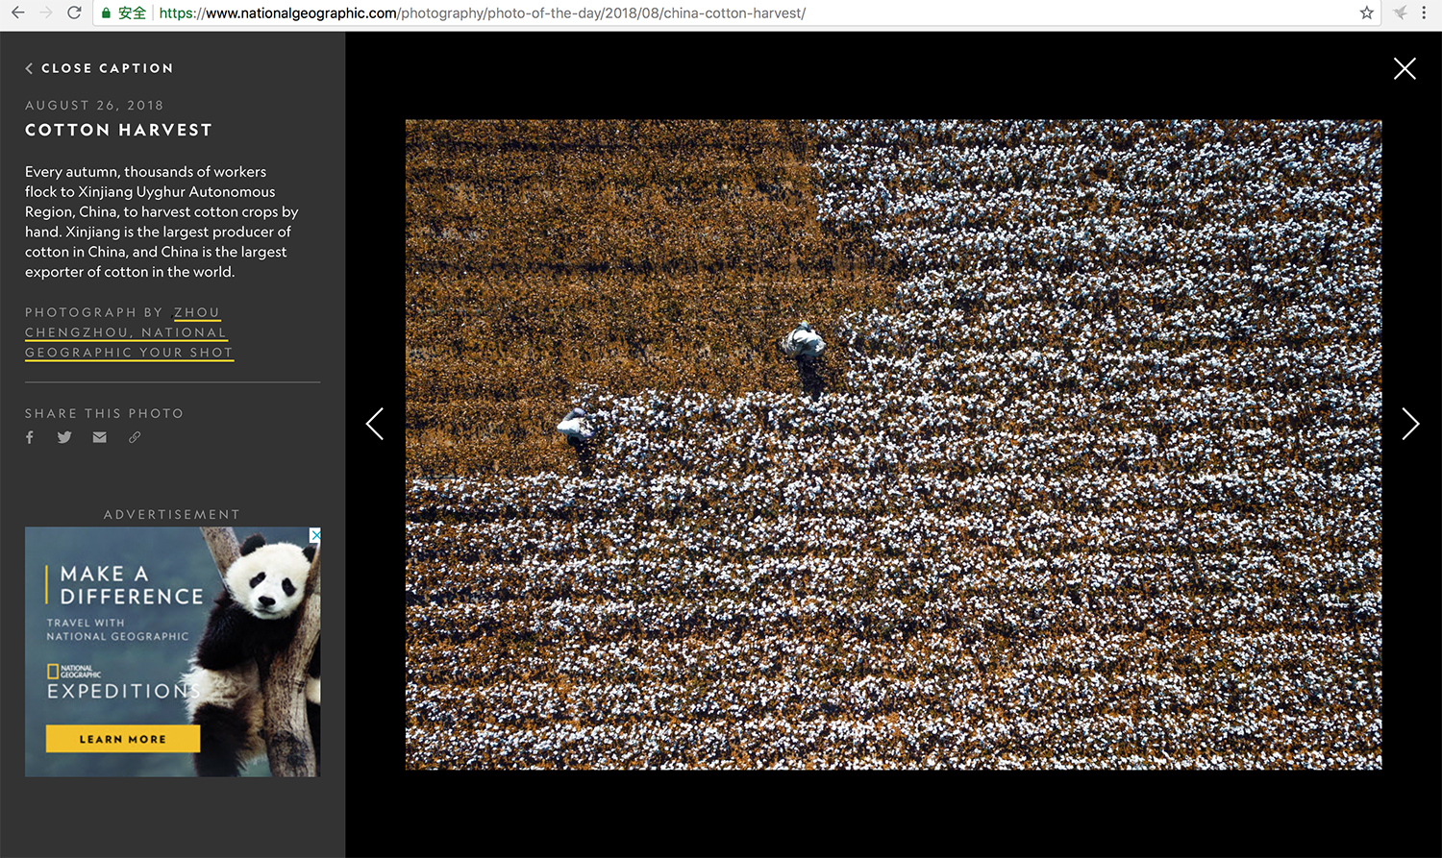The height and width of the screenshot is (858, 1442).
Task: Reload the current page
Action: [x=74, y=12]
